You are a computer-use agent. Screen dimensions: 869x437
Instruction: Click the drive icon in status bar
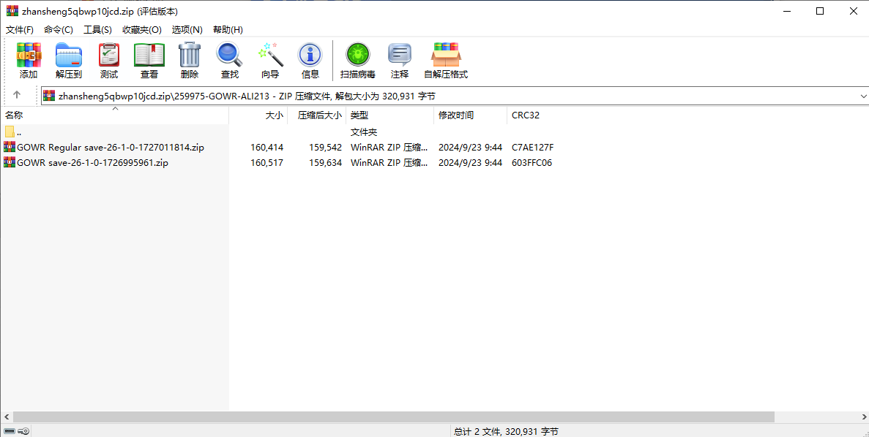(10, 431)
